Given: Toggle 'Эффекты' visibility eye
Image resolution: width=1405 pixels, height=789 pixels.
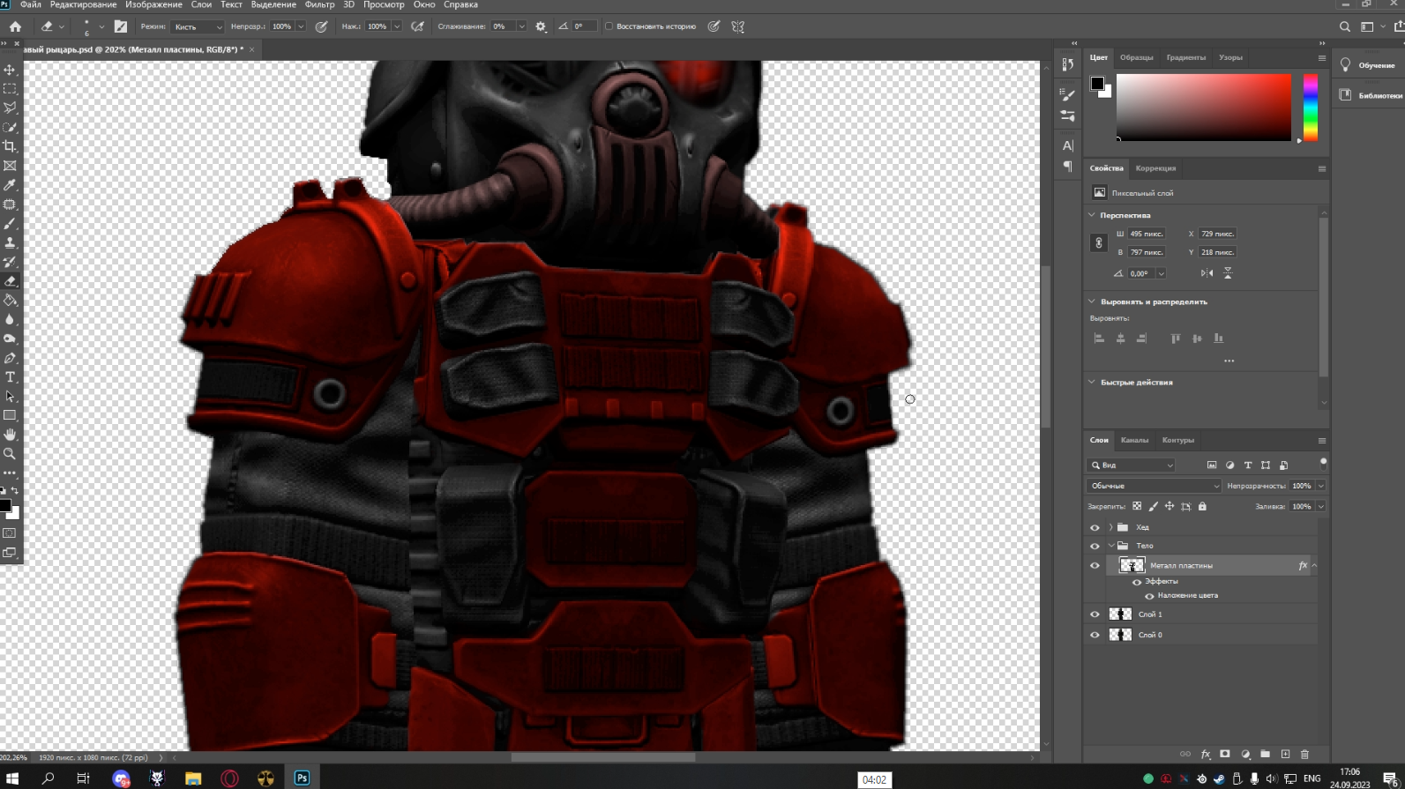Looking at the screenshot, I should coord(1137,582).
